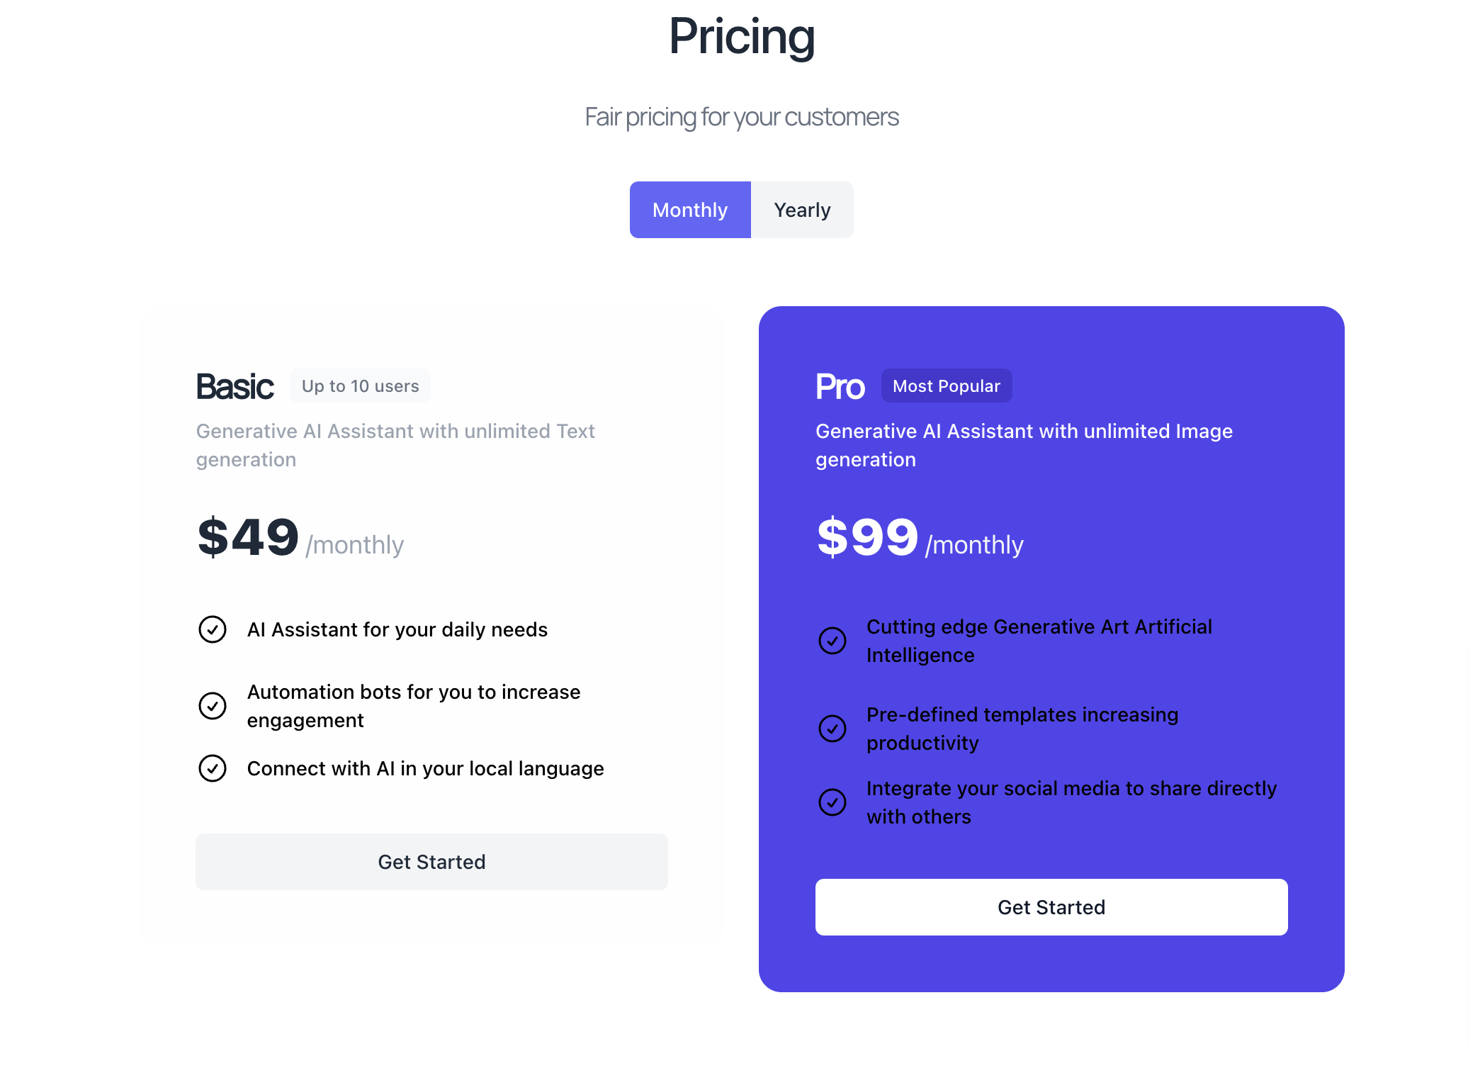Click the $99 monthly price
The image size is (1468, 1073).
coord(920,537)
